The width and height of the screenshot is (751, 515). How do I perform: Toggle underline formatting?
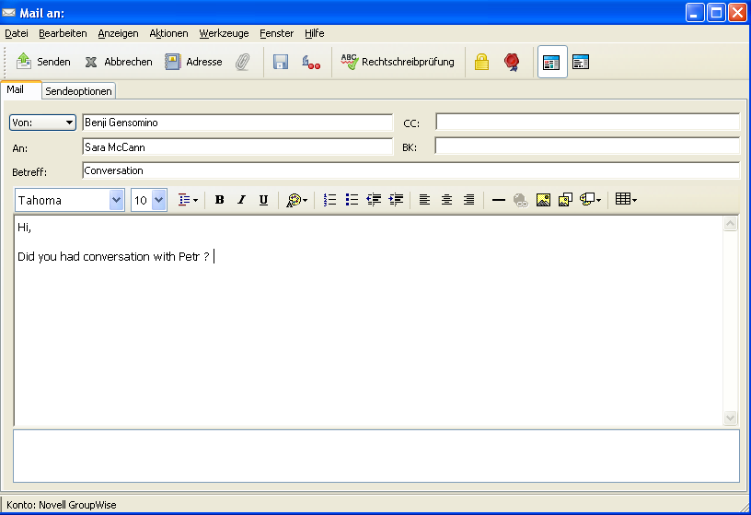coord(263,200)
